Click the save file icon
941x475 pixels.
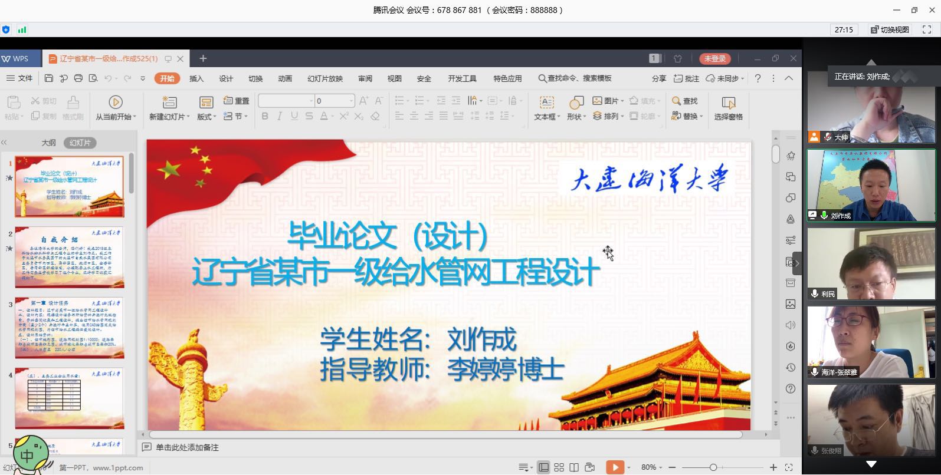tap(49, 78)
